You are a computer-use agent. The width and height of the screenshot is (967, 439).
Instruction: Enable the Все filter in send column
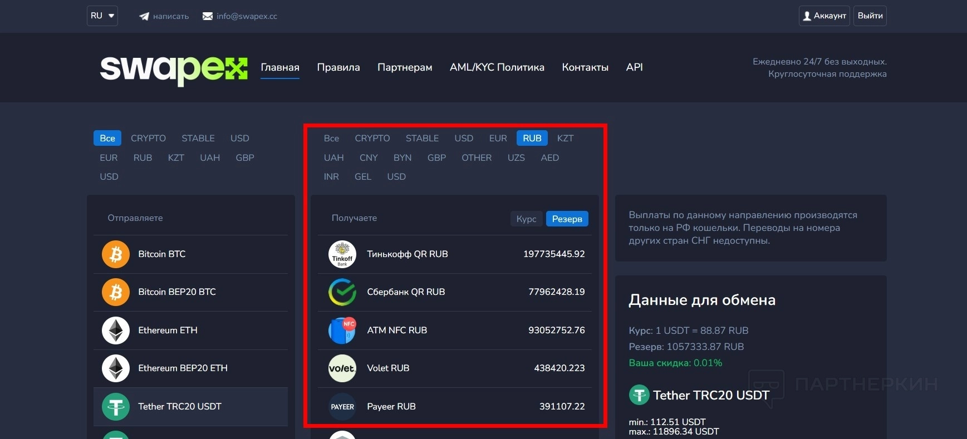107,138
